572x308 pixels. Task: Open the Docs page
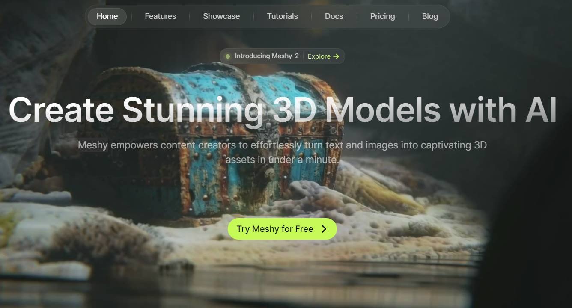tap(334, 16)
